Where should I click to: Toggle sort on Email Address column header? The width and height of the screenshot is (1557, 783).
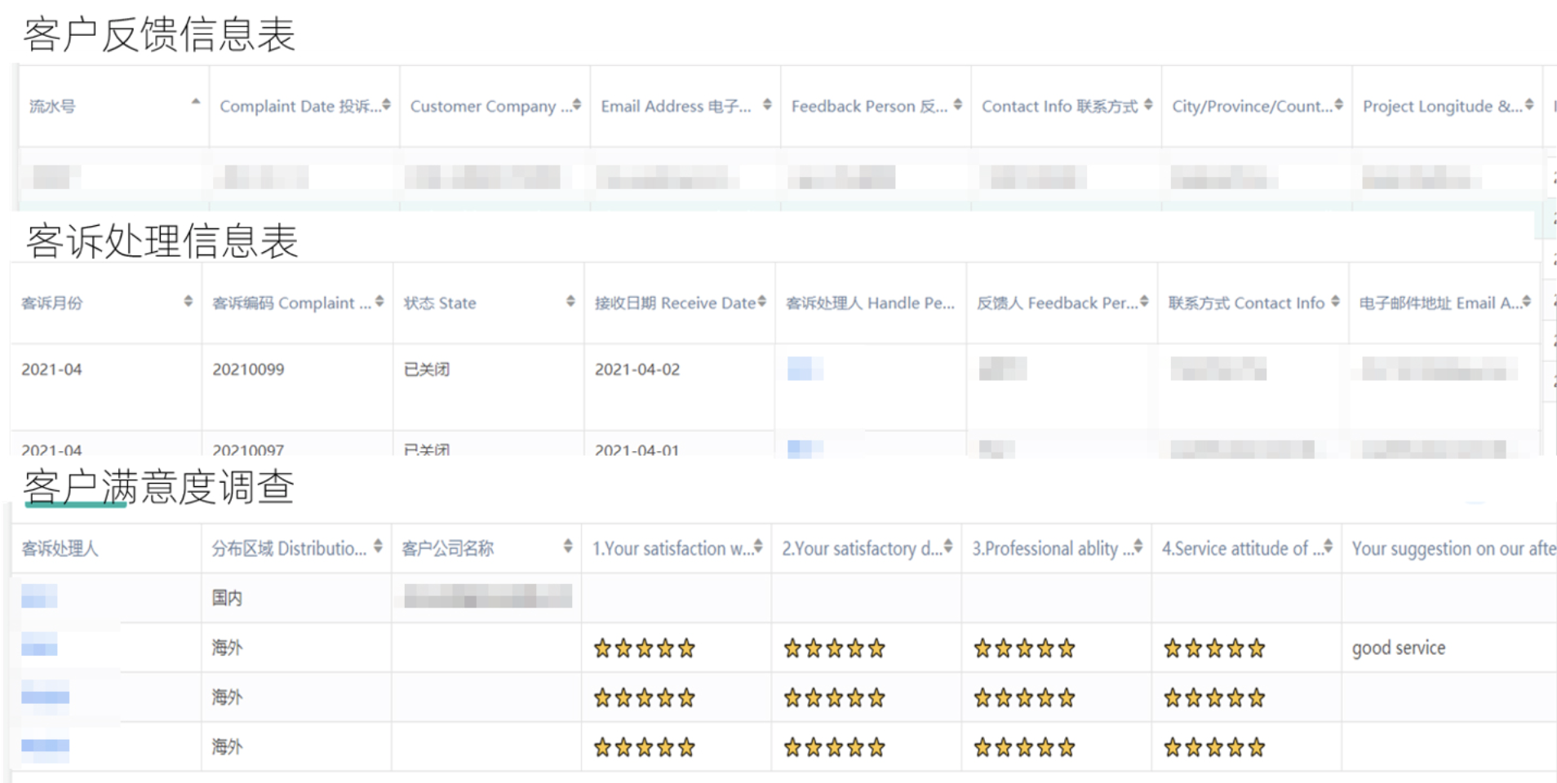coord(767,104)
